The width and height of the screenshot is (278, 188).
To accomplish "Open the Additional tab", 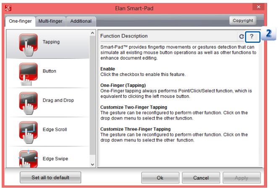I will [81, 21].
